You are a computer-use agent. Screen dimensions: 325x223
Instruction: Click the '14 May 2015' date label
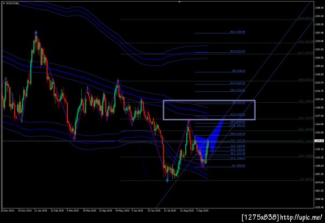(x=122, y=211)
